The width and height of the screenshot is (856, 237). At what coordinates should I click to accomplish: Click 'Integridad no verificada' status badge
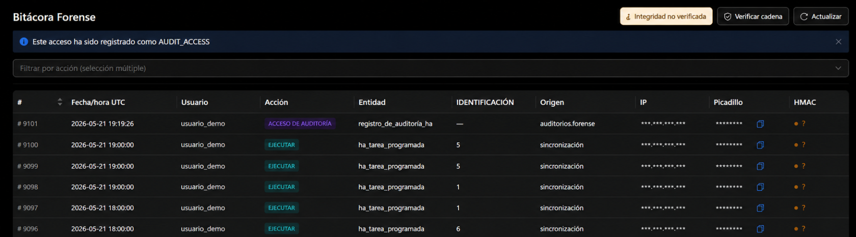pos(666,16)
